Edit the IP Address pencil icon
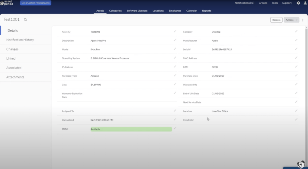Screen dimensions: 308x169 tap(175, 66)
